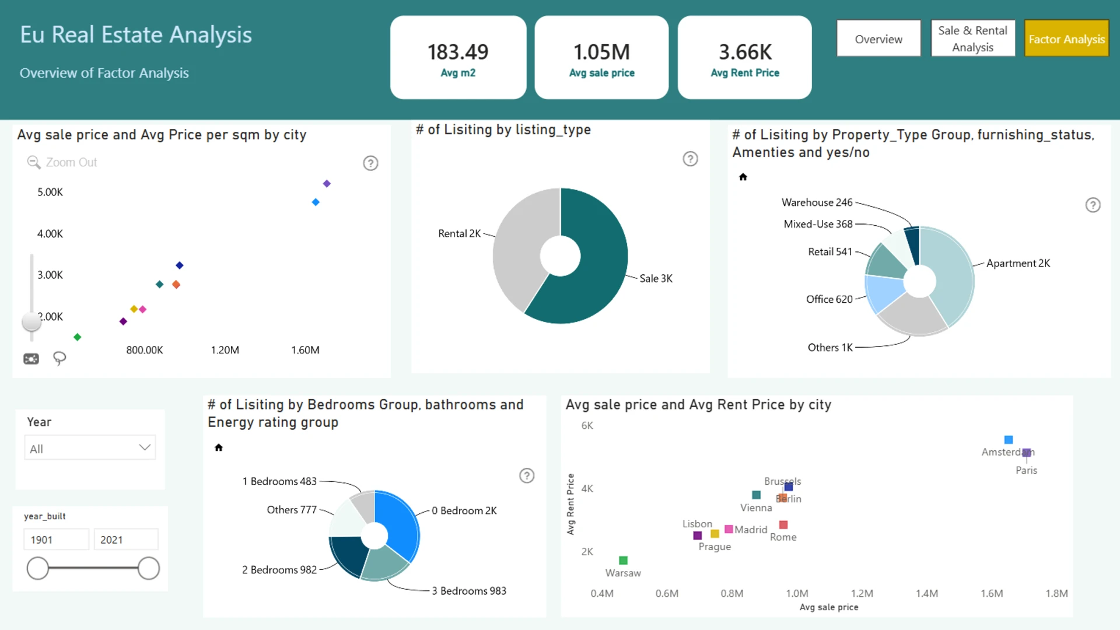
Task: Click the right year_built slider handle
Action: coord(149,568)
